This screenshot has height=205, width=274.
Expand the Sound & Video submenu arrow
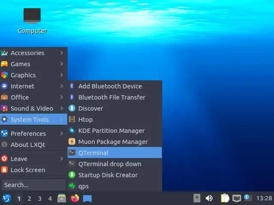tap(62, 108)
